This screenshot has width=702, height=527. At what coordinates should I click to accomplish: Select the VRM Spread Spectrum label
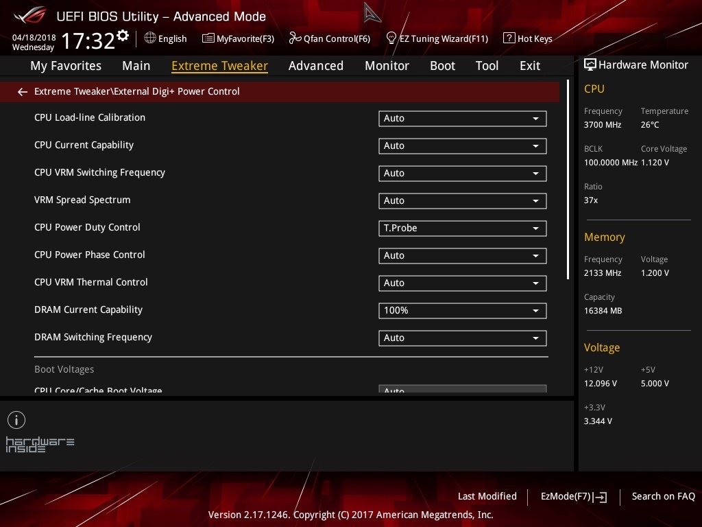(x=82, y=200)
